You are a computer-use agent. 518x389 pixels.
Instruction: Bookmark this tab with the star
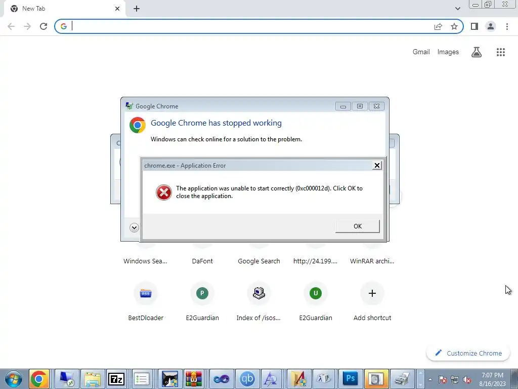click(x=454, y=26)
